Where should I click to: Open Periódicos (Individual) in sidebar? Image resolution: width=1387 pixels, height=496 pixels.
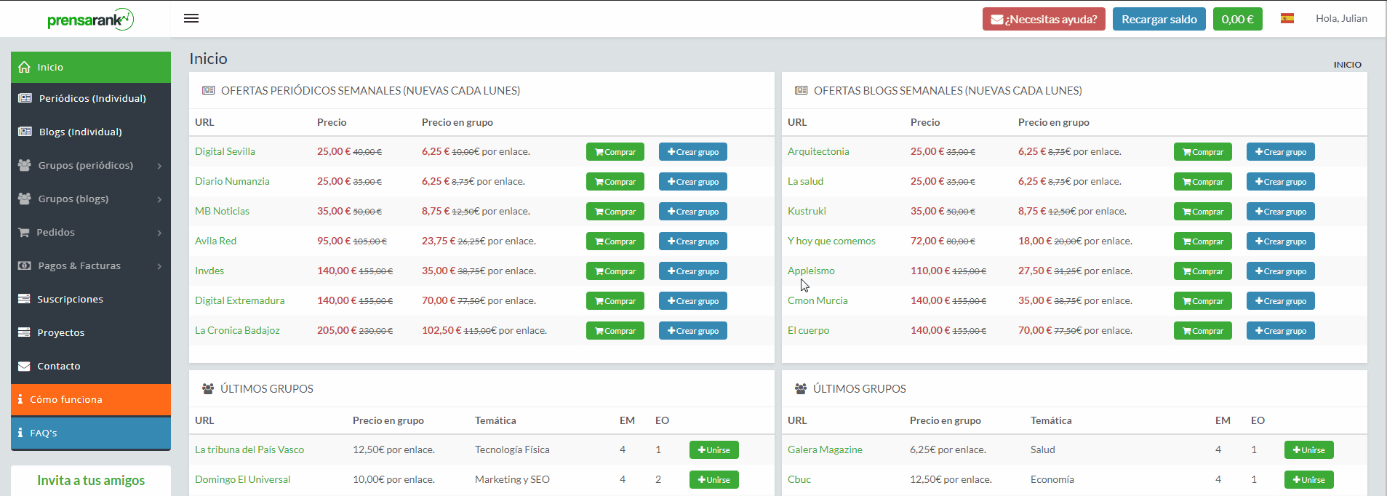(91, 98)
